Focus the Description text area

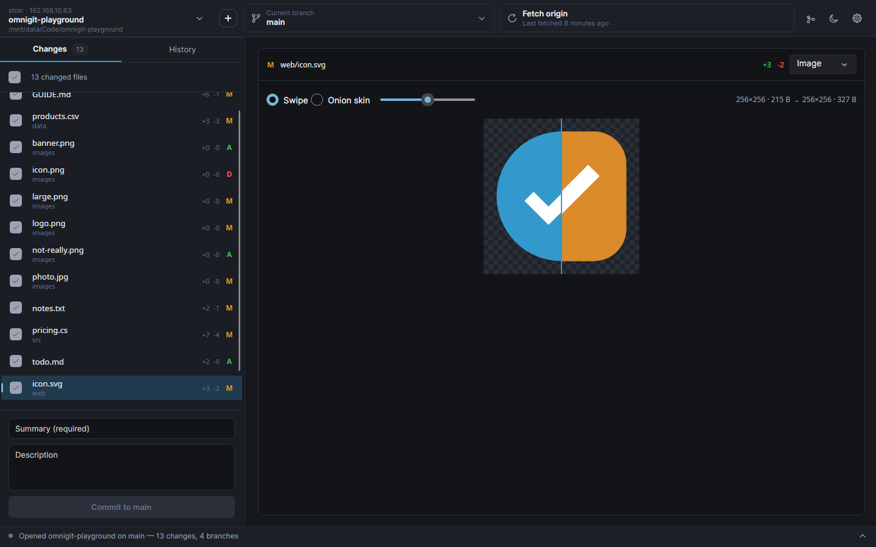[x=122, y=467]
